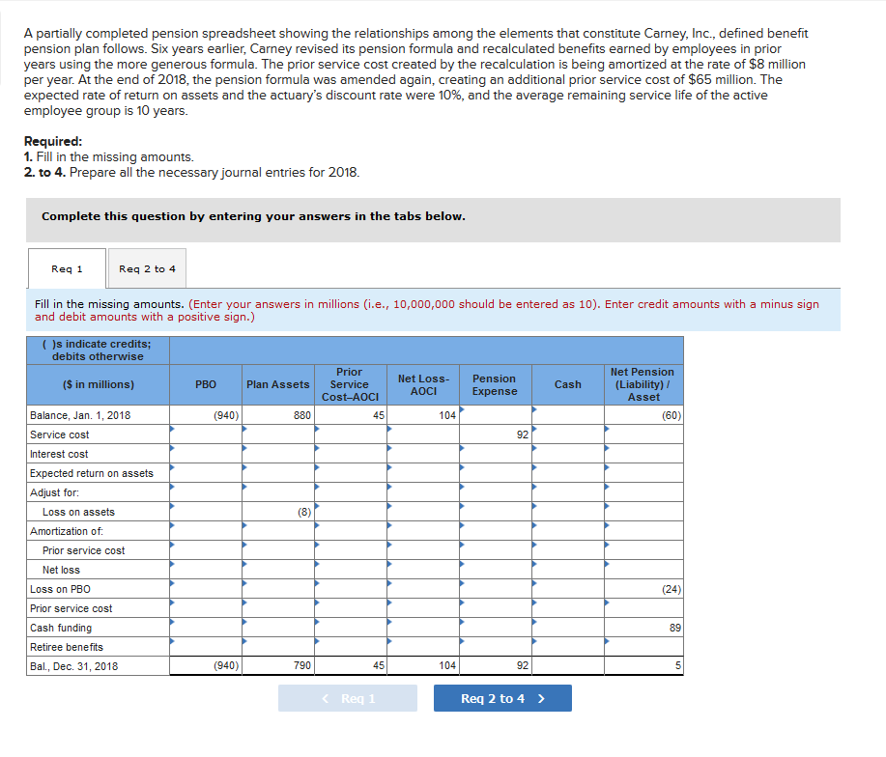Switch to the Req 1 tab

67,268
